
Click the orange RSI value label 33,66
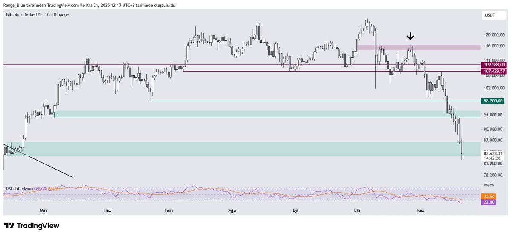pyautogui.click(x=488, y=196)
